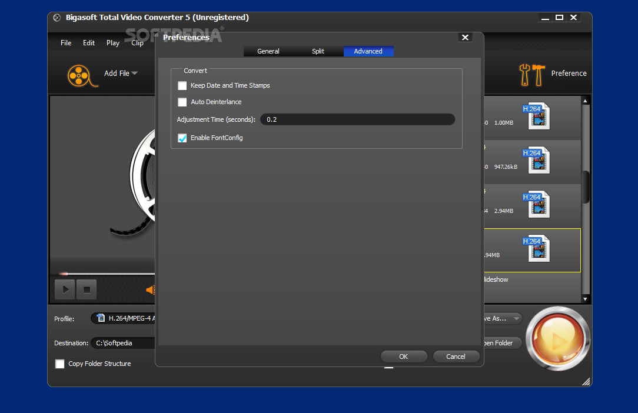Maximize the Bigasoft main window
The width and height of the screenshot is (638, 413).
pyautogui.click(x=560, y=18)
